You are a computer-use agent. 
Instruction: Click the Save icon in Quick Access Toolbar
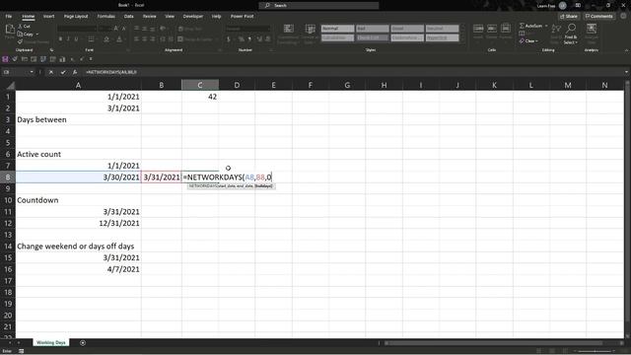click(x=5, y=59)
